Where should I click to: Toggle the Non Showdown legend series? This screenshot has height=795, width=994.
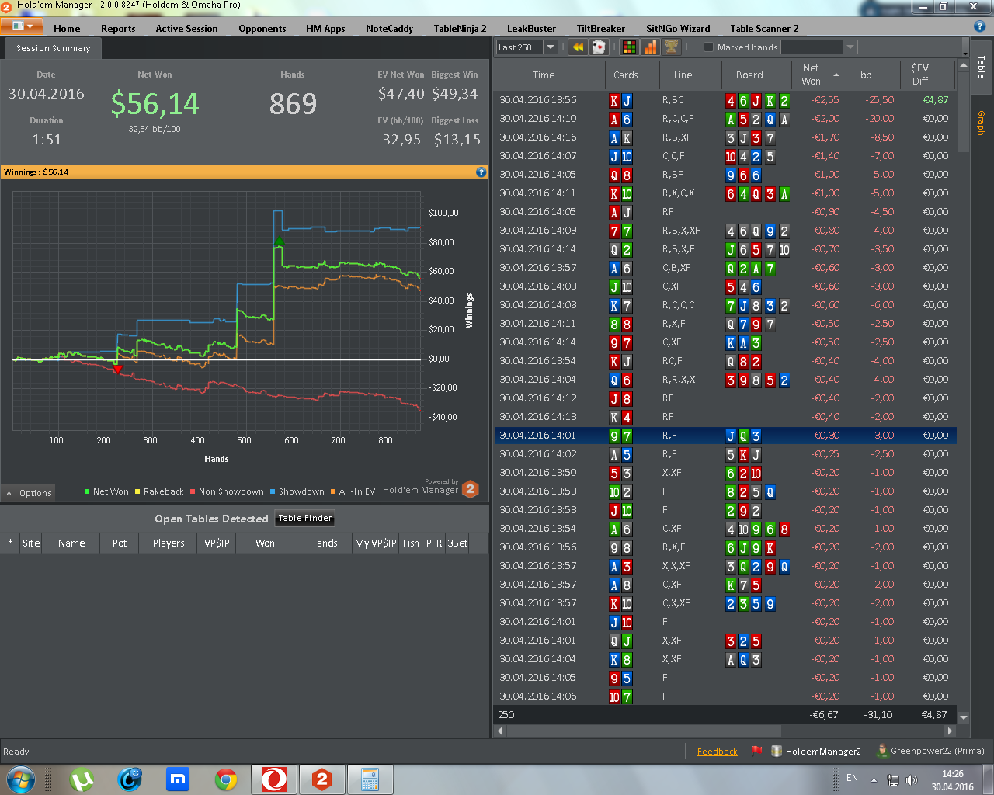227,491
